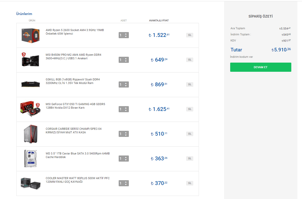Click quantity stepper for Cooler Master 500W
This screenshot has width=302, height=199.
[124, 183]
